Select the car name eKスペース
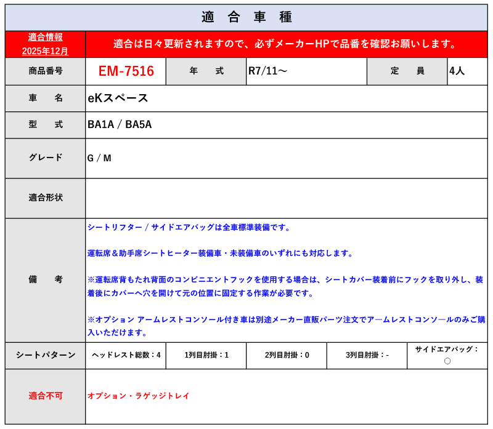This screenshot has height=429, width=493. point(118,98)
